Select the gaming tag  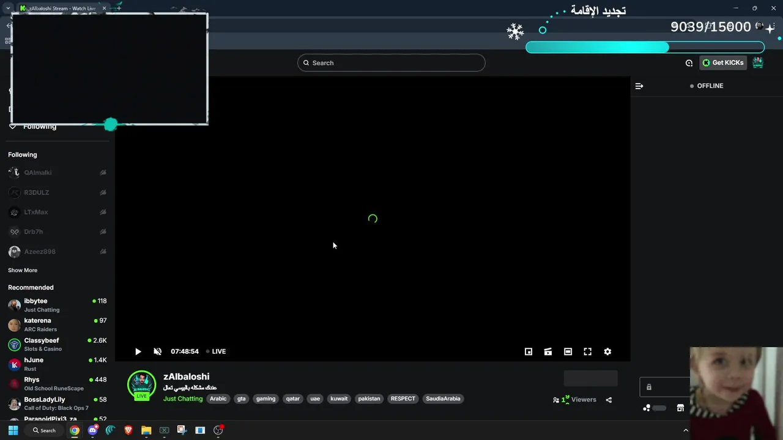click(x=265, y=398)
